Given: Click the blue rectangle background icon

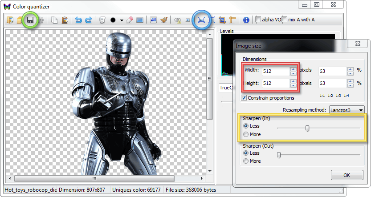Looking at the screenshot, I should (x=140, y=20).
